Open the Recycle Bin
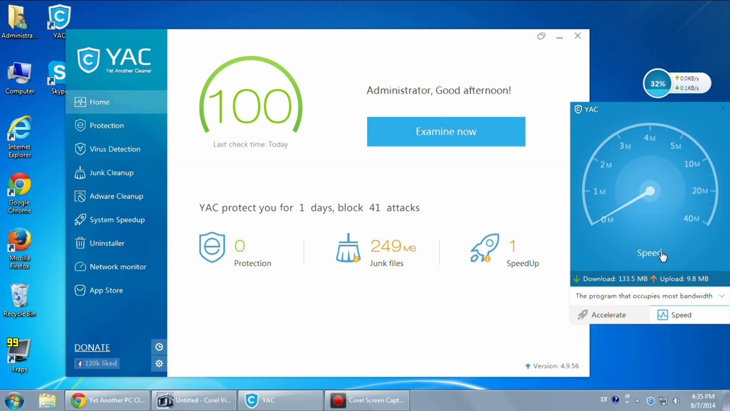 pos(19,300)
